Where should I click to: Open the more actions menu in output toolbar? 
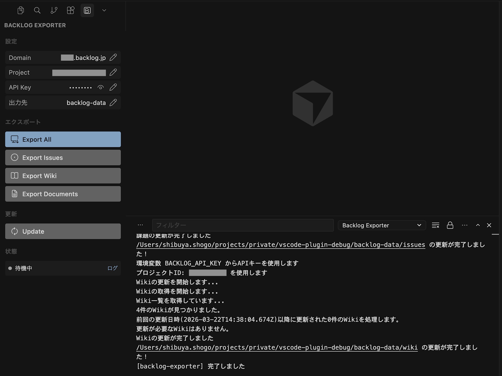[464, 225]
